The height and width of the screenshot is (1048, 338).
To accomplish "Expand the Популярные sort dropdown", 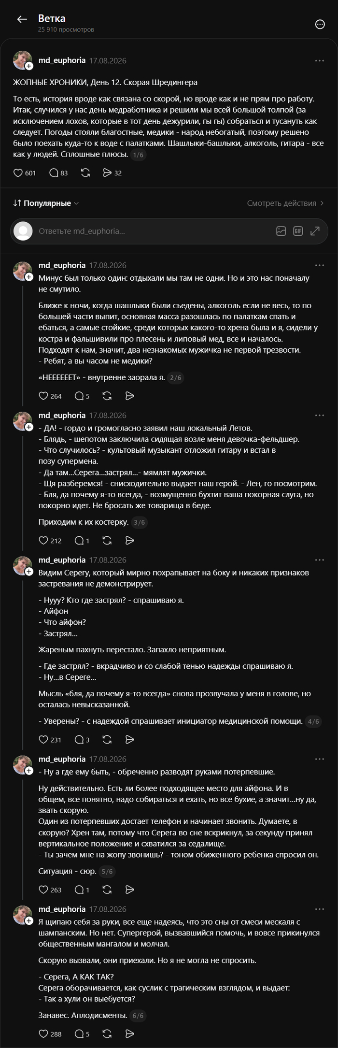I will tap(46, 203).
